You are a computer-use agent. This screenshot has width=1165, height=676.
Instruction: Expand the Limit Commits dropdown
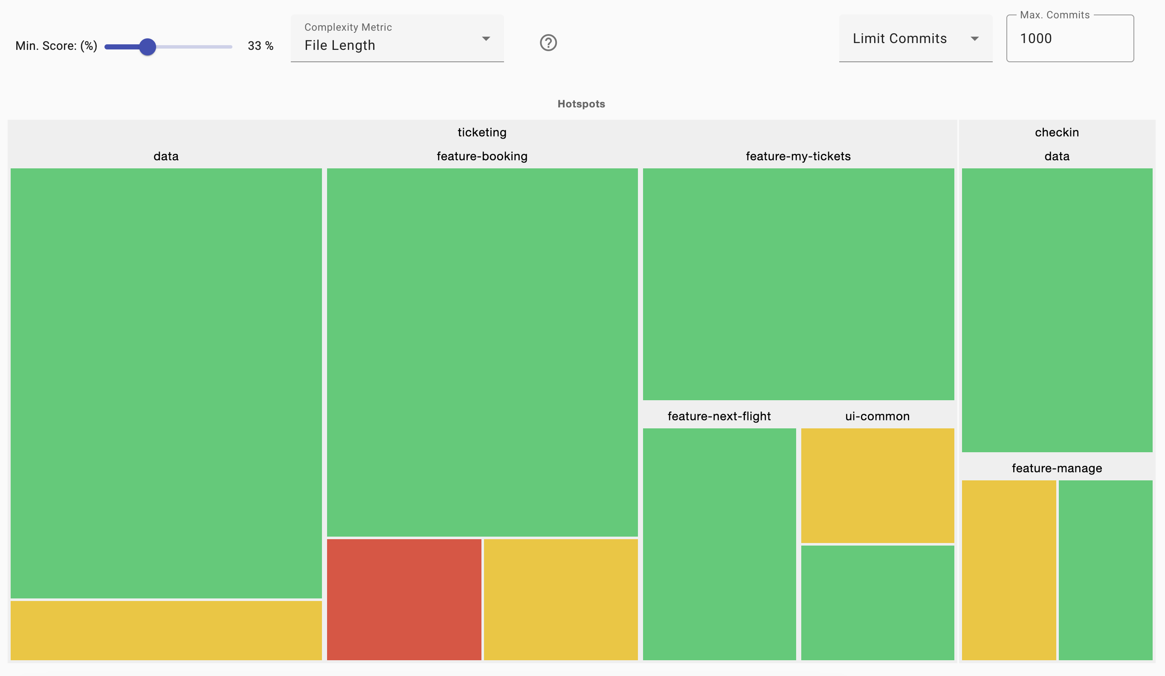[x=915, y=39]
